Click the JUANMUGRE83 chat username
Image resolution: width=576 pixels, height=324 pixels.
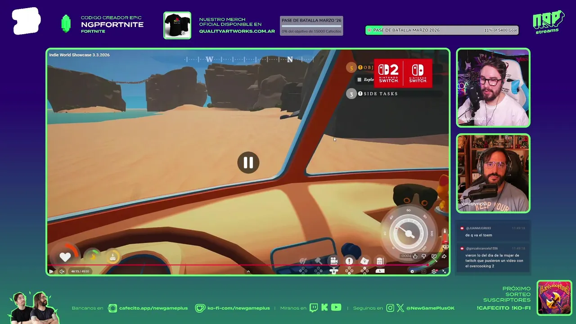[x=478, y=228]
